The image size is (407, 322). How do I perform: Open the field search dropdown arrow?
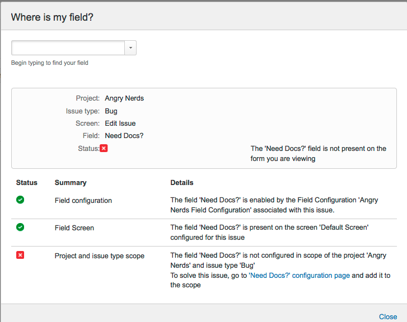(130, 48)
